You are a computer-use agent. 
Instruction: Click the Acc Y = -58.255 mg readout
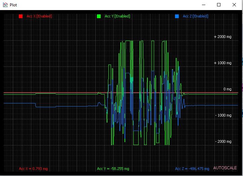click(113, 169)
